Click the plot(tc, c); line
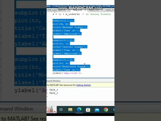Screen dimensions: 161x121 coord(61,44)
